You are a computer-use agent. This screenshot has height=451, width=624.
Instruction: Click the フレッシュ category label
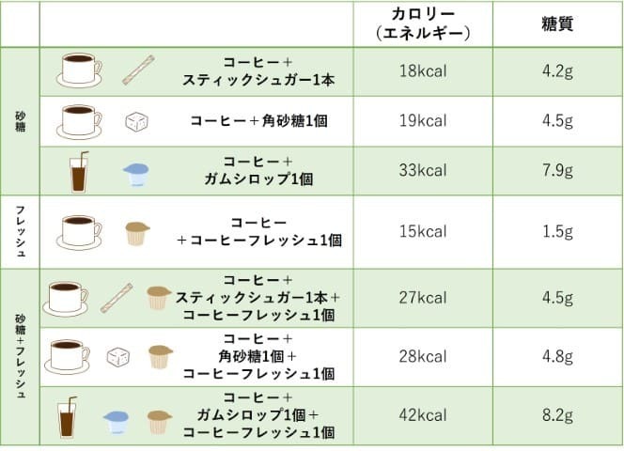pos(20,231)
